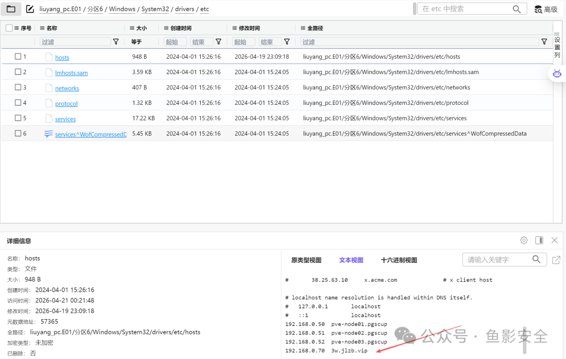
Task: Toggle the select-all header checkbox
Action: point(9,28)
